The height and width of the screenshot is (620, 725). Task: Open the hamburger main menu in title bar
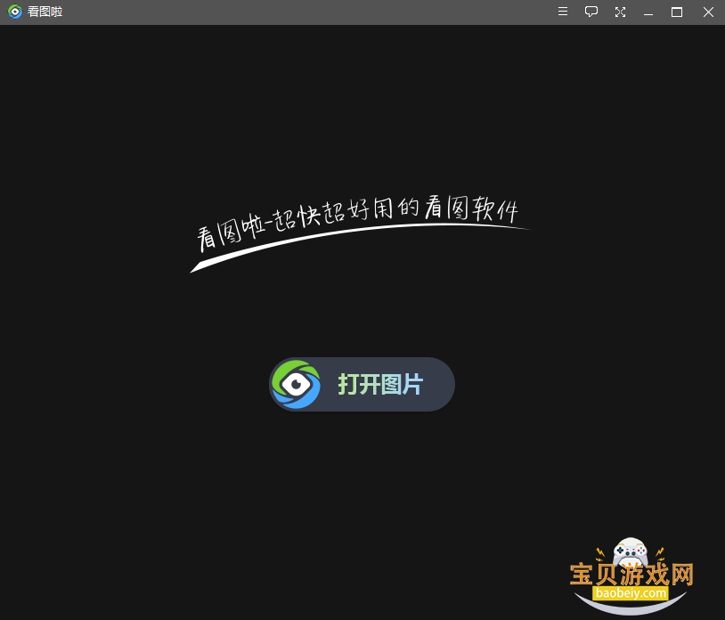pos(563,12)
